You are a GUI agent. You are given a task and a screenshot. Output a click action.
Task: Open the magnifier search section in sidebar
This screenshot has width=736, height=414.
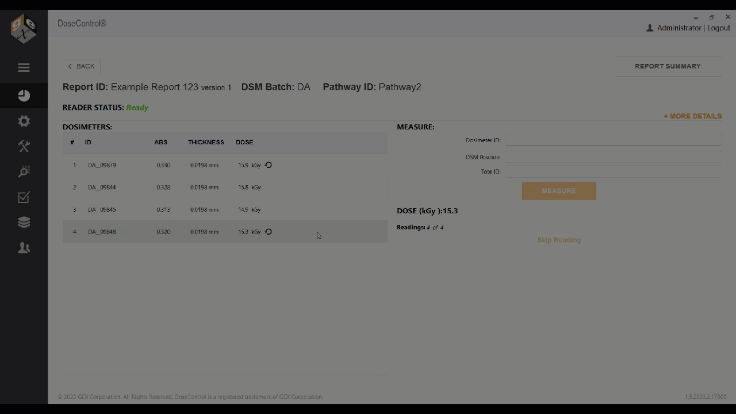click(x=24, y=172)
